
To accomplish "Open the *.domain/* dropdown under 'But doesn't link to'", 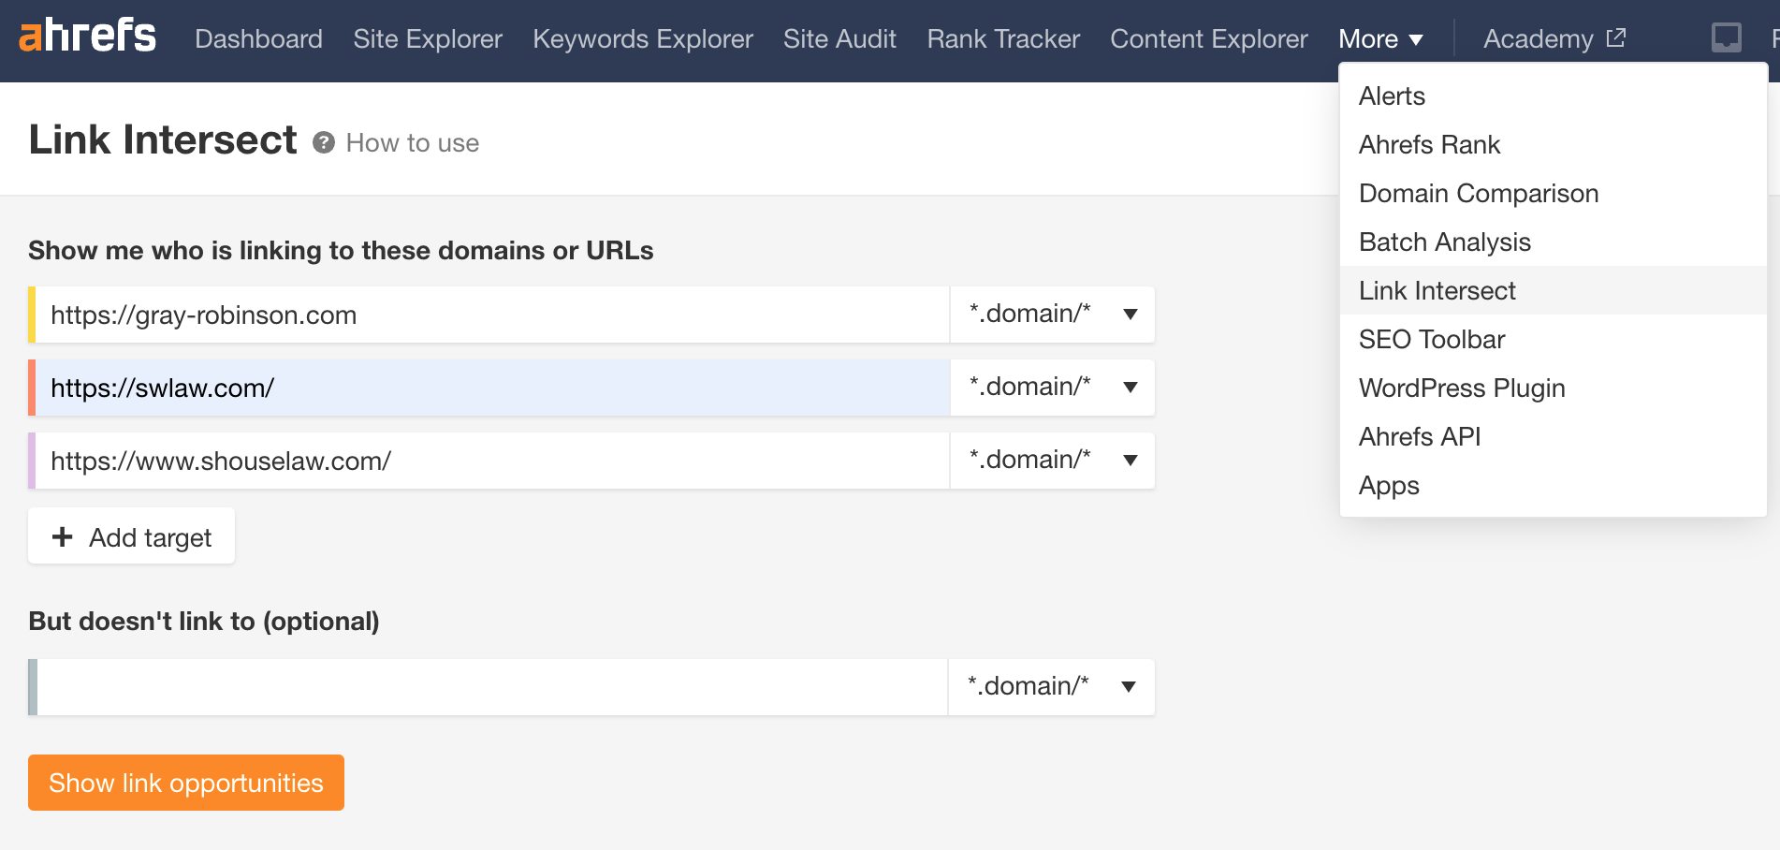I will [x=1130, y=686].
